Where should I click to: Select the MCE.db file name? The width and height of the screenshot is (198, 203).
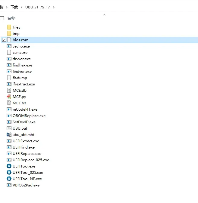pos(20,90)
